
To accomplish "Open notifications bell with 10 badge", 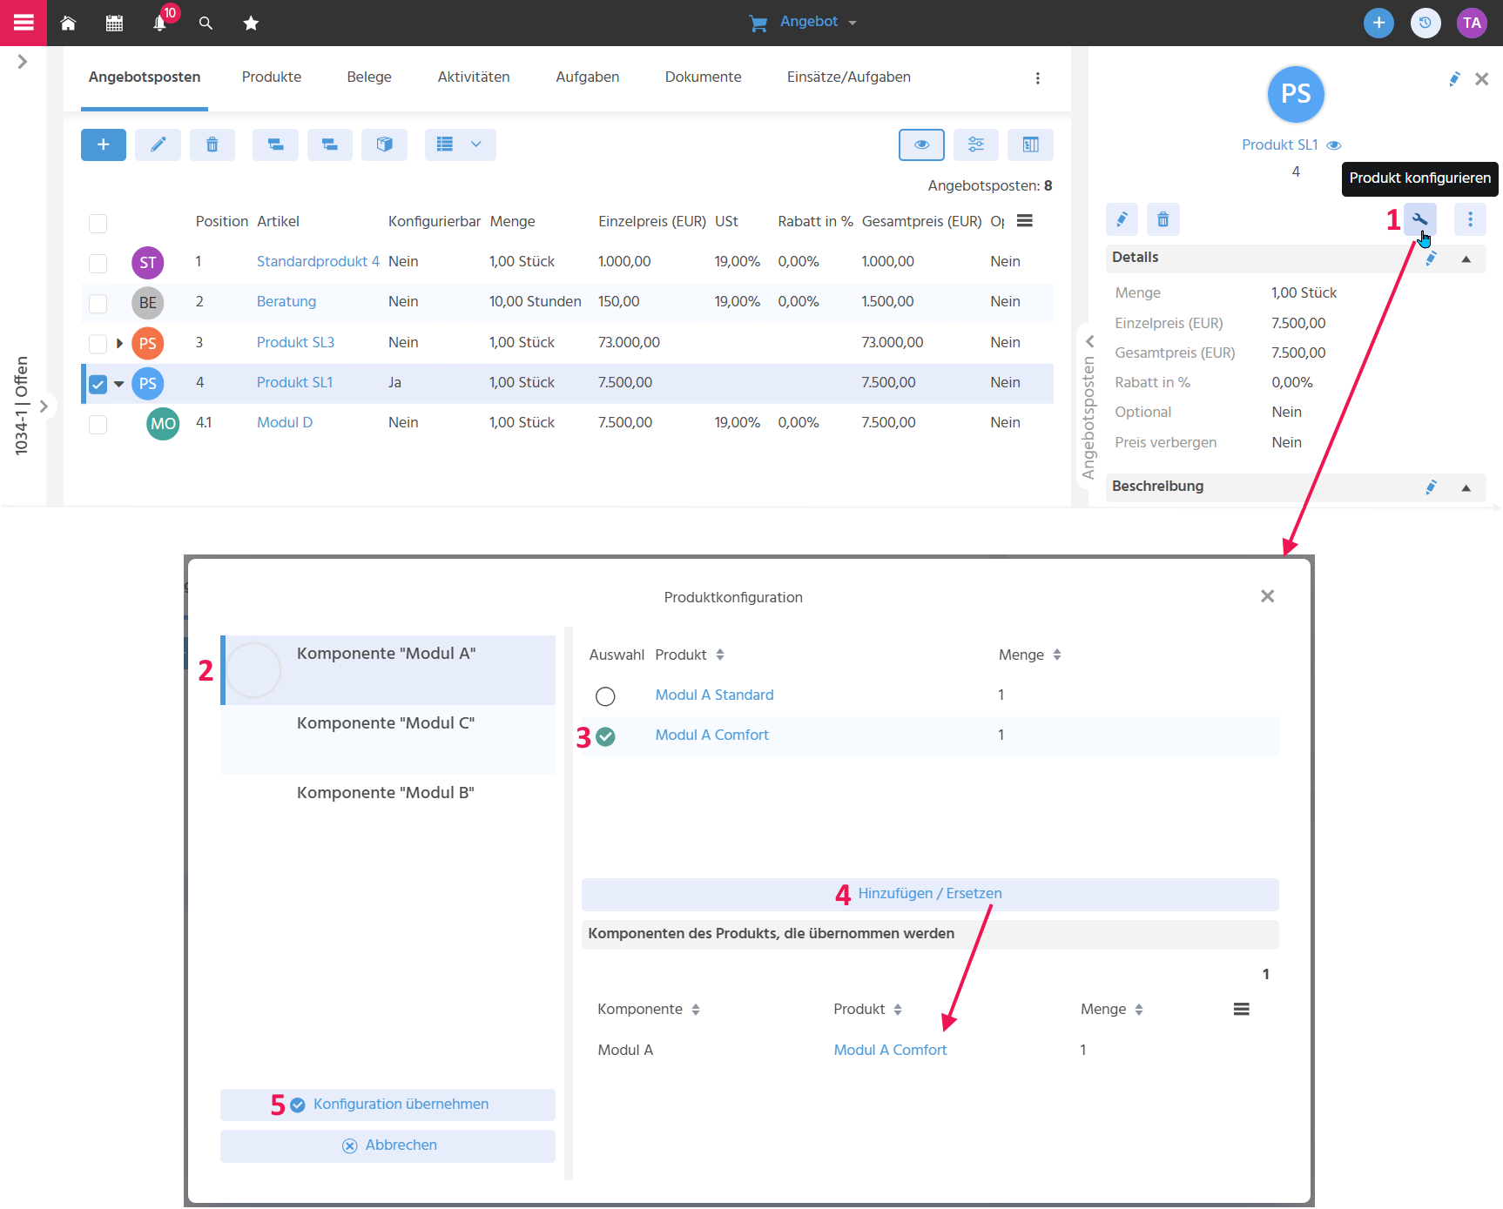I will [x=160, y=23].
